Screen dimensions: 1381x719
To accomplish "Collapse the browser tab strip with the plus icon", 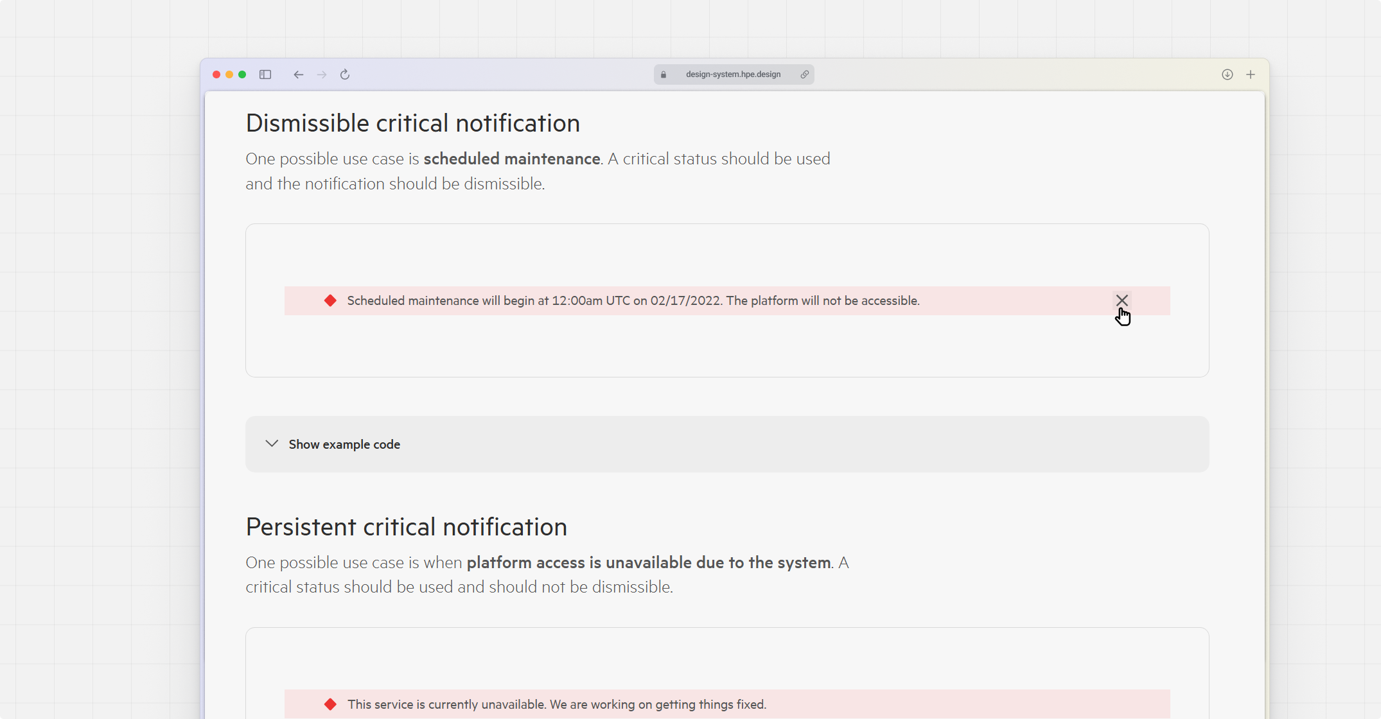I will click(x=1251, y=74).
